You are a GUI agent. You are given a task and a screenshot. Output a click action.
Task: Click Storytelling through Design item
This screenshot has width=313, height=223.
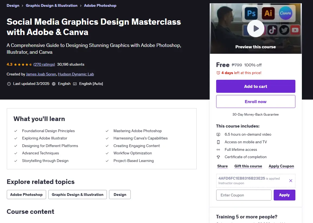(x=45, y=161)
